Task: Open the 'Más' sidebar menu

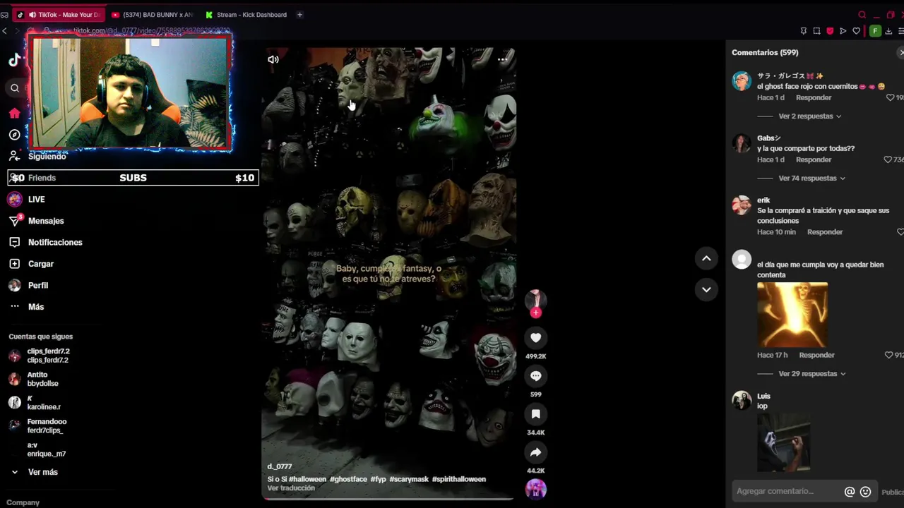Action: (x=36, y=307)
